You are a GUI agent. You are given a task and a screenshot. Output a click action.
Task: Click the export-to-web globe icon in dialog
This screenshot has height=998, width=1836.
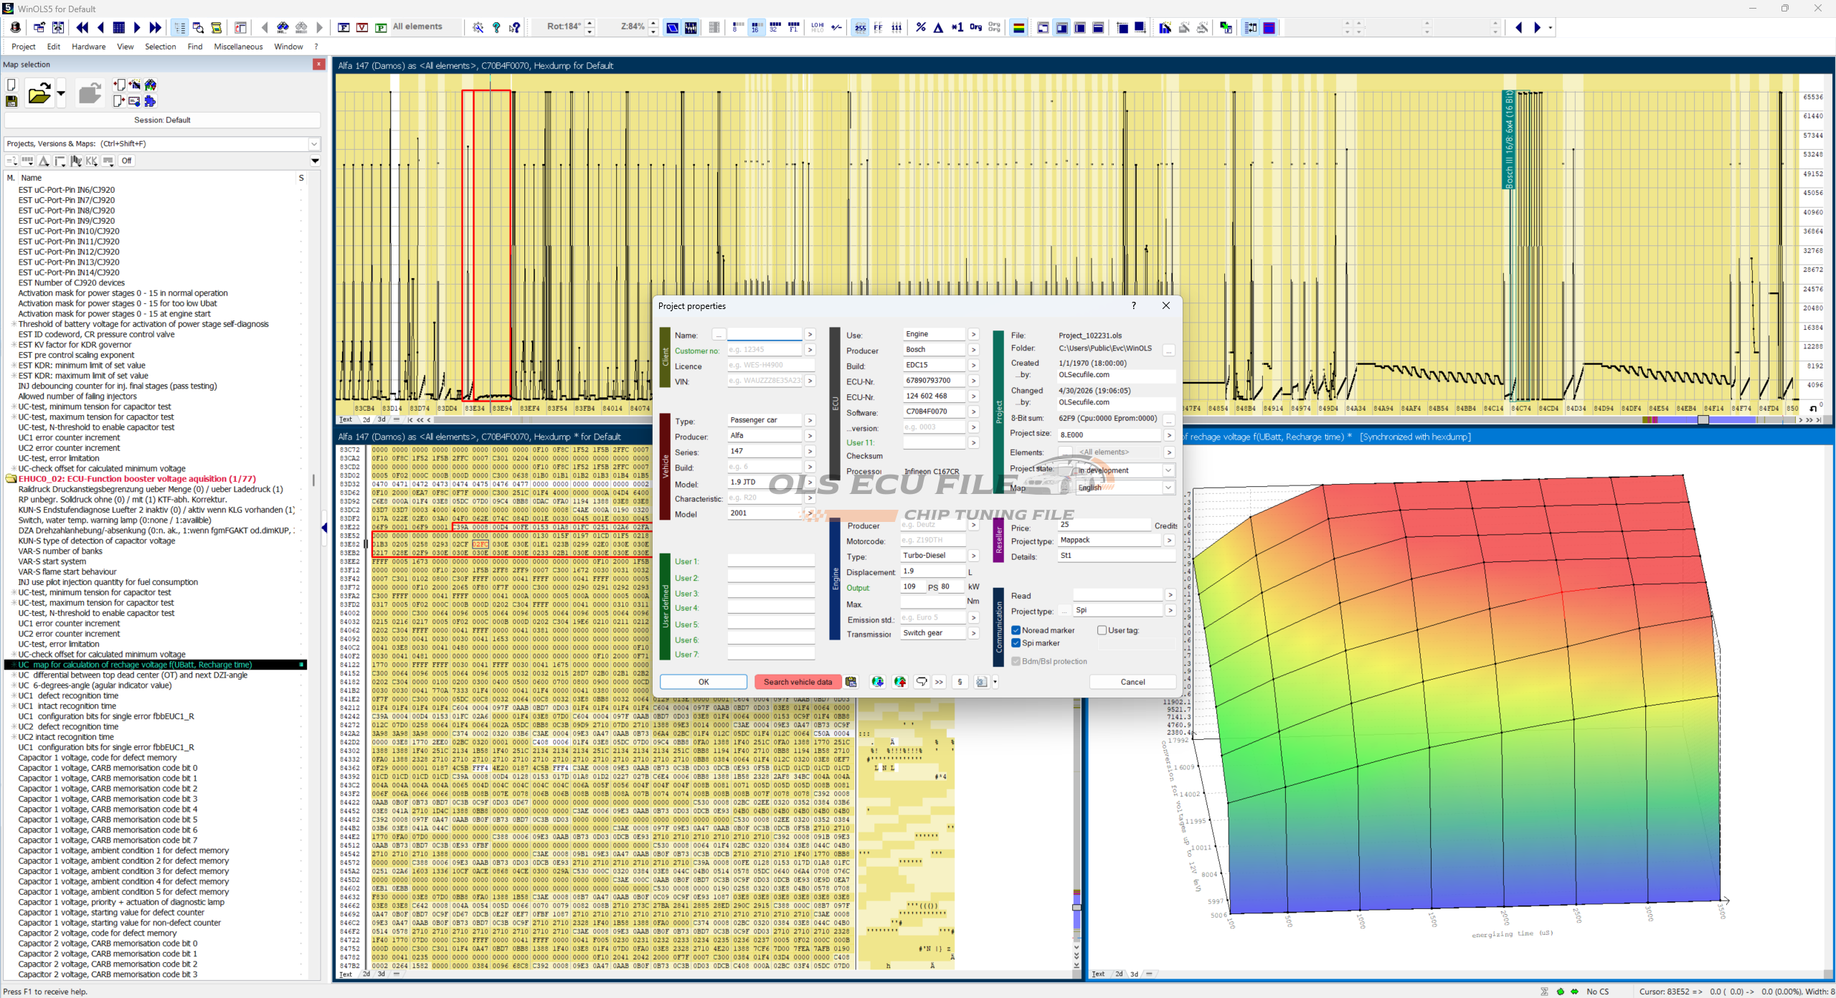pyautogui.click(x=899, y=682)
